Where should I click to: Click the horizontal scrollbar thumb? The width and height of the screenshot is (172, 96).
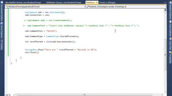[x=85, y=95]
